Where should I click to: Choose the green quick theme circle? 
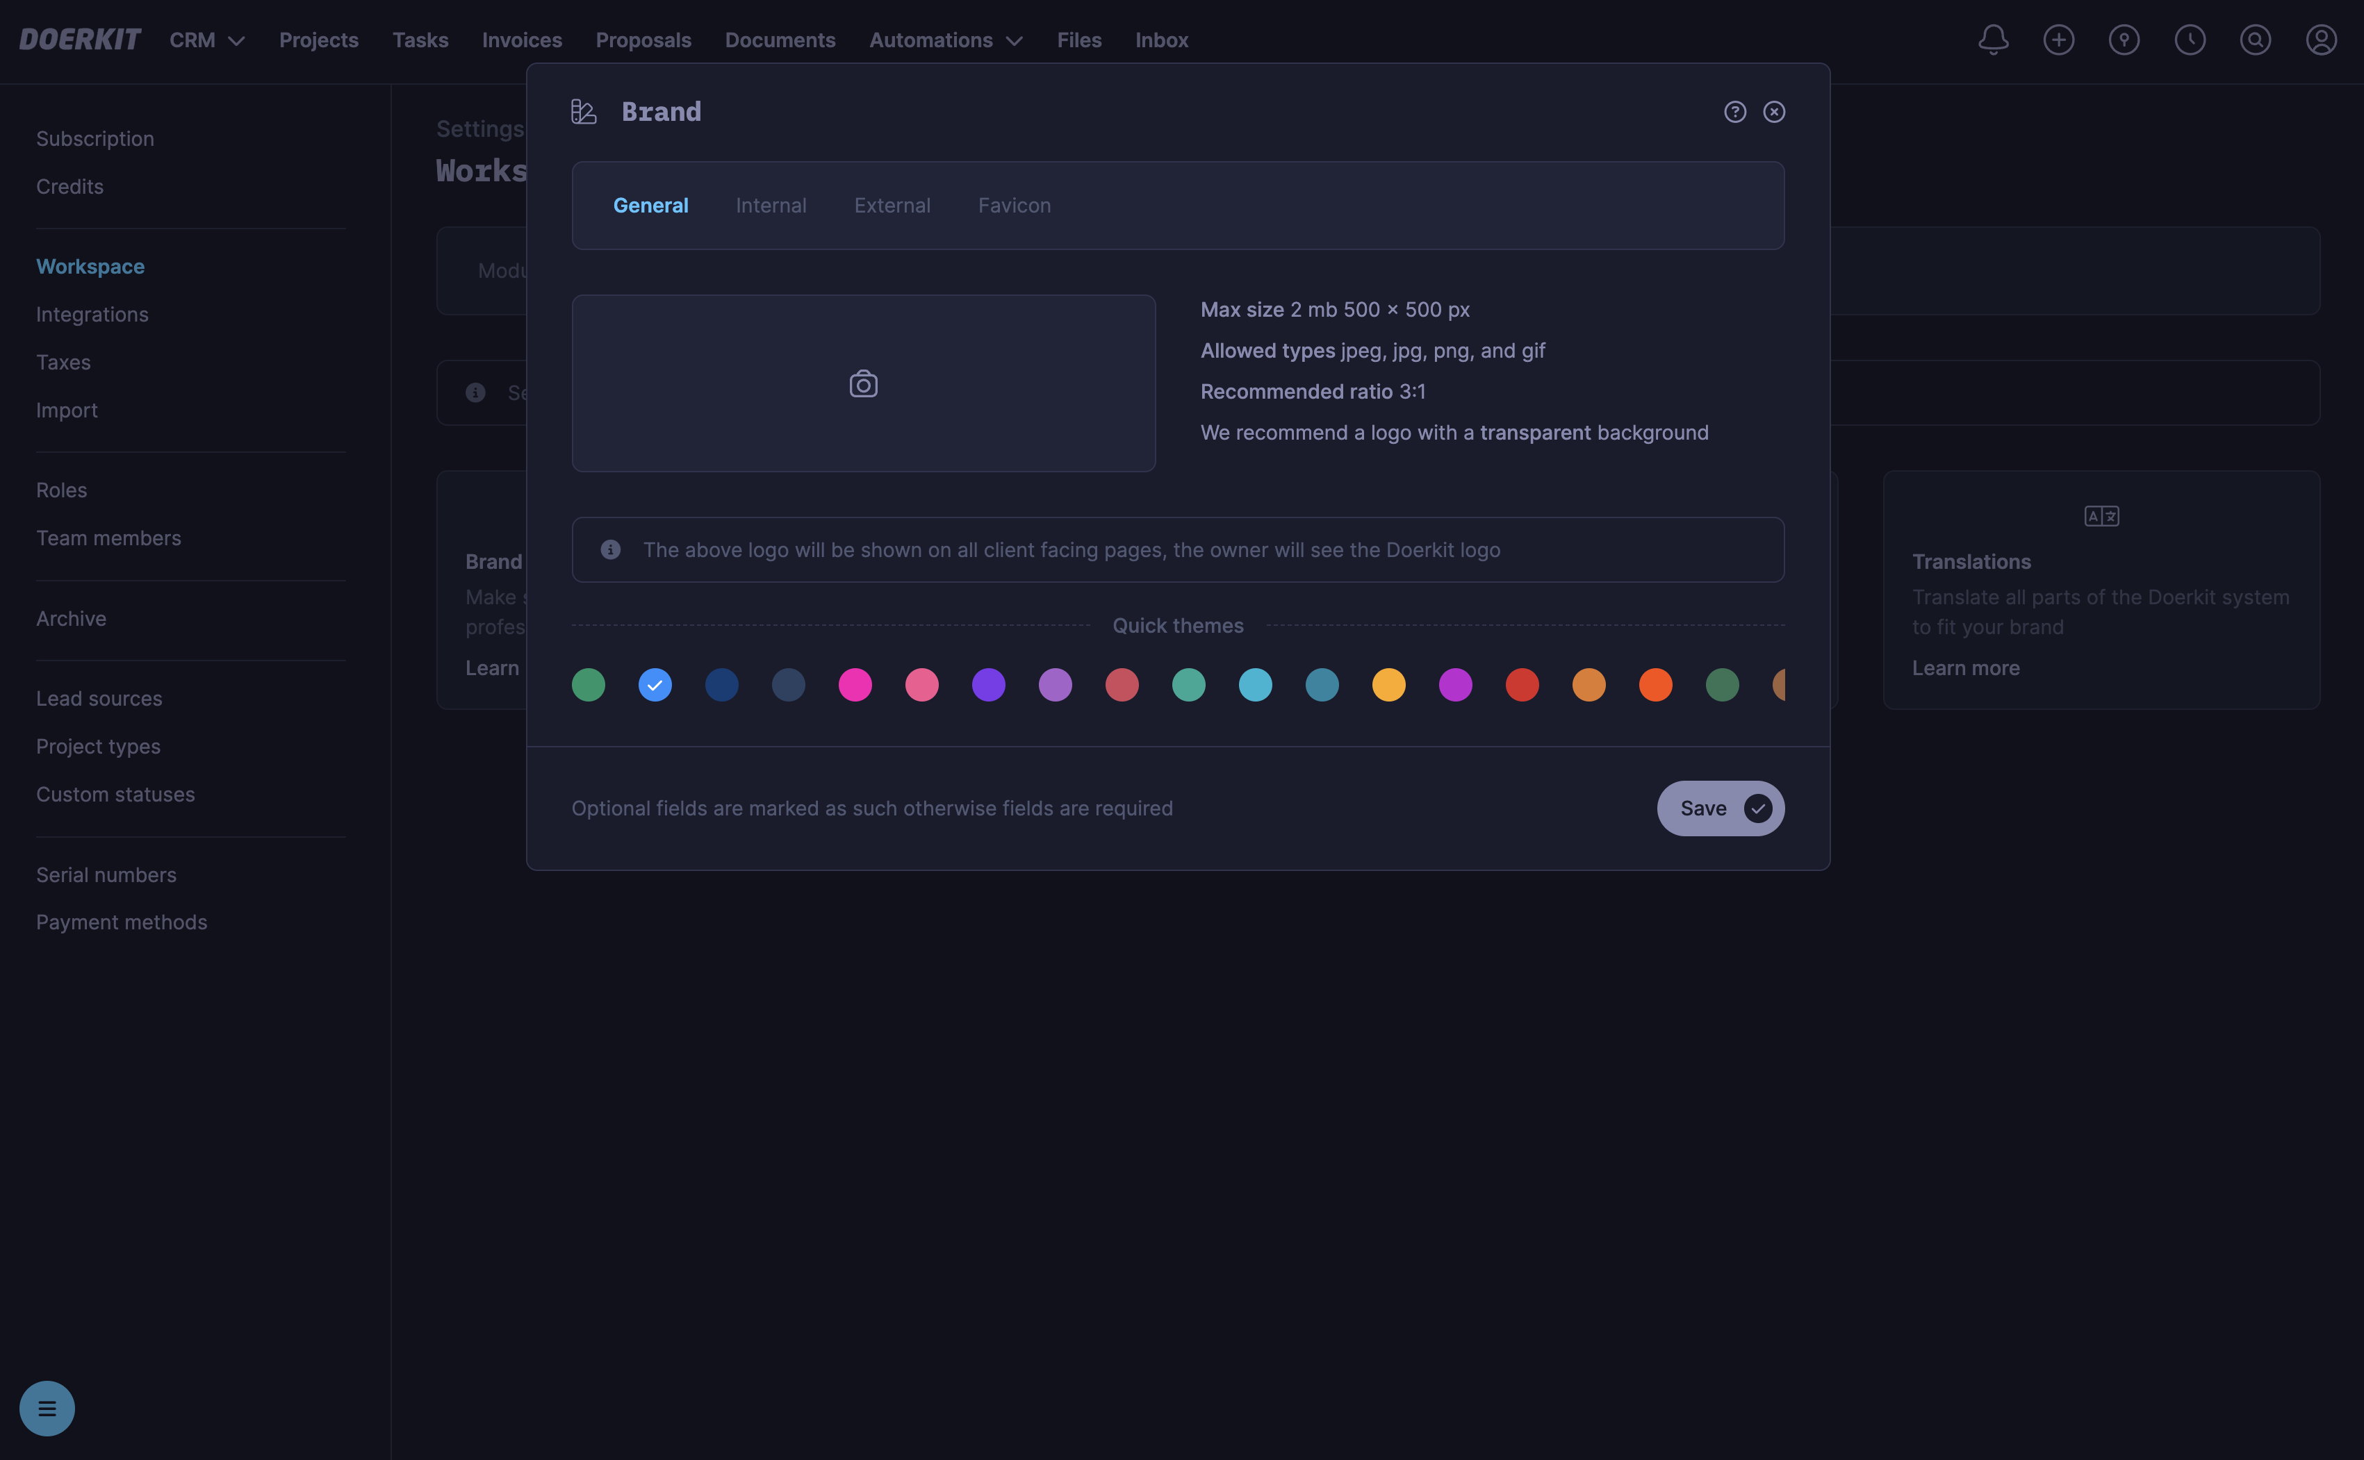click(x=589, y=685)
